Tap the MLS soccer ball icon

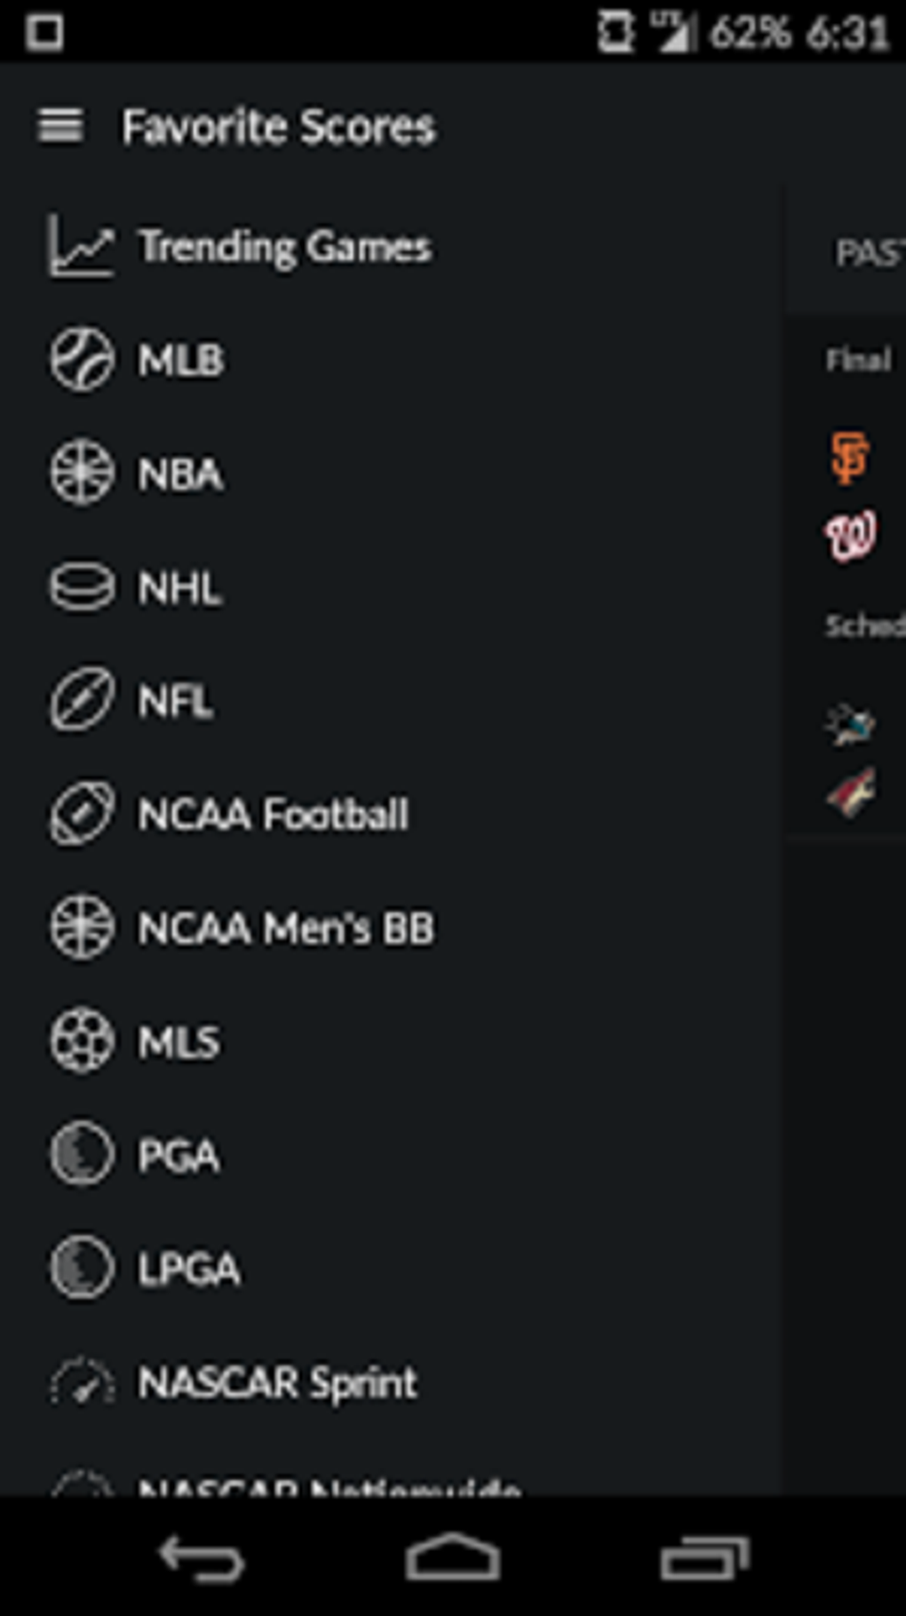click(x=81, y=1041)
